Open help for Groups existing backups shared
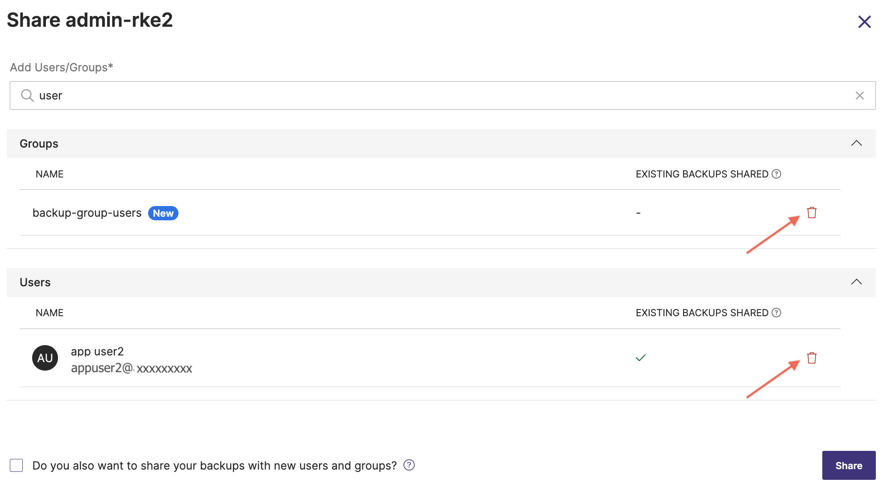Image resolution: width=887 pixels, height=495 pixels. [776, 174]
